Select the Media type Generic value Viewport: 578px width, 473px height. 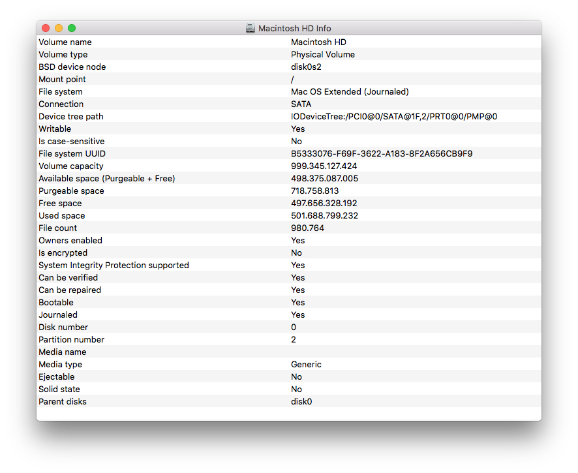[306, 364]
